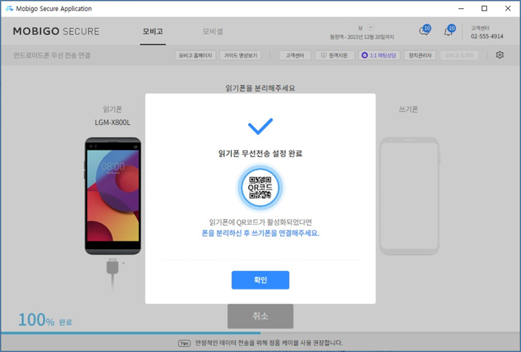Click the USB cable connector icon
The width and height of the screenshot is (521, 352).
click(112, 274)
